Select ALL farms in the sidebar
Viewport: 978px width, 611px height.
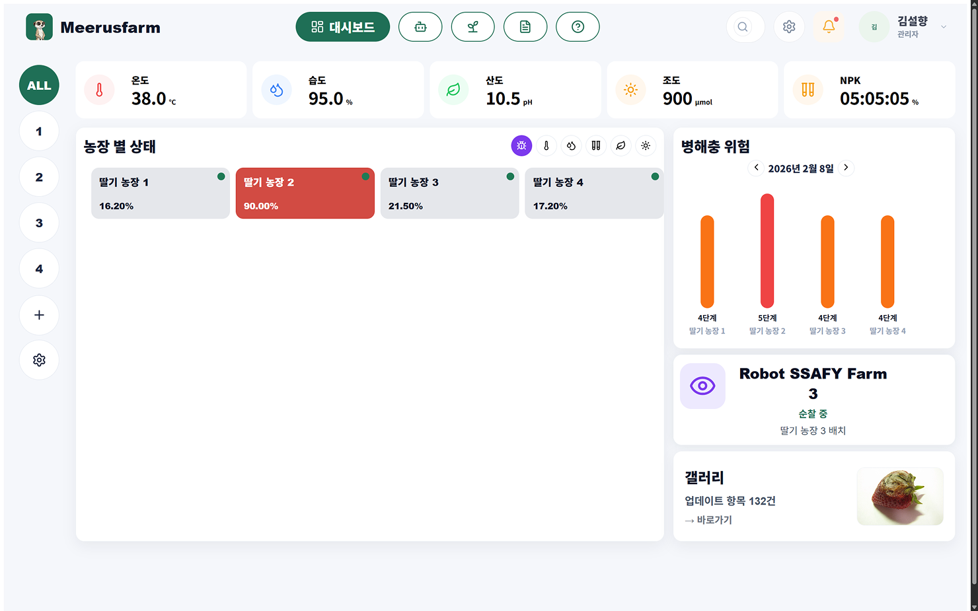39,85
